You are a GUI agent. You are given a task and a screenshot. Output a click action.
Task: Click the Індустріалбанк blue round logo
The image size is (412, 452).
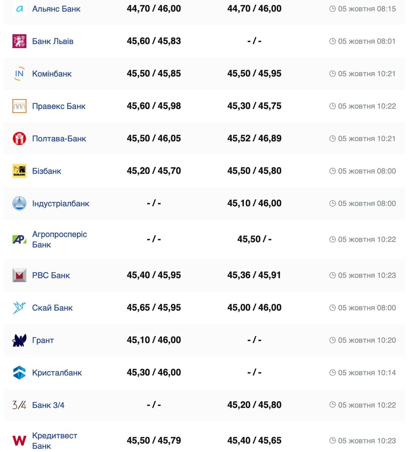click(19, 203)
